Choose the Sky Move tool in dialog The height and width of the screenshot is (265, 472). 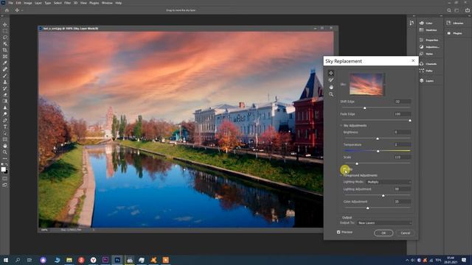331,73
